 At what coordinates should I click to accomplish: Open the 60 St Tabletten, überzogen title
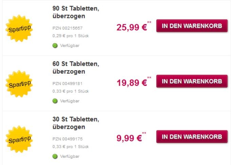point(76,67)
